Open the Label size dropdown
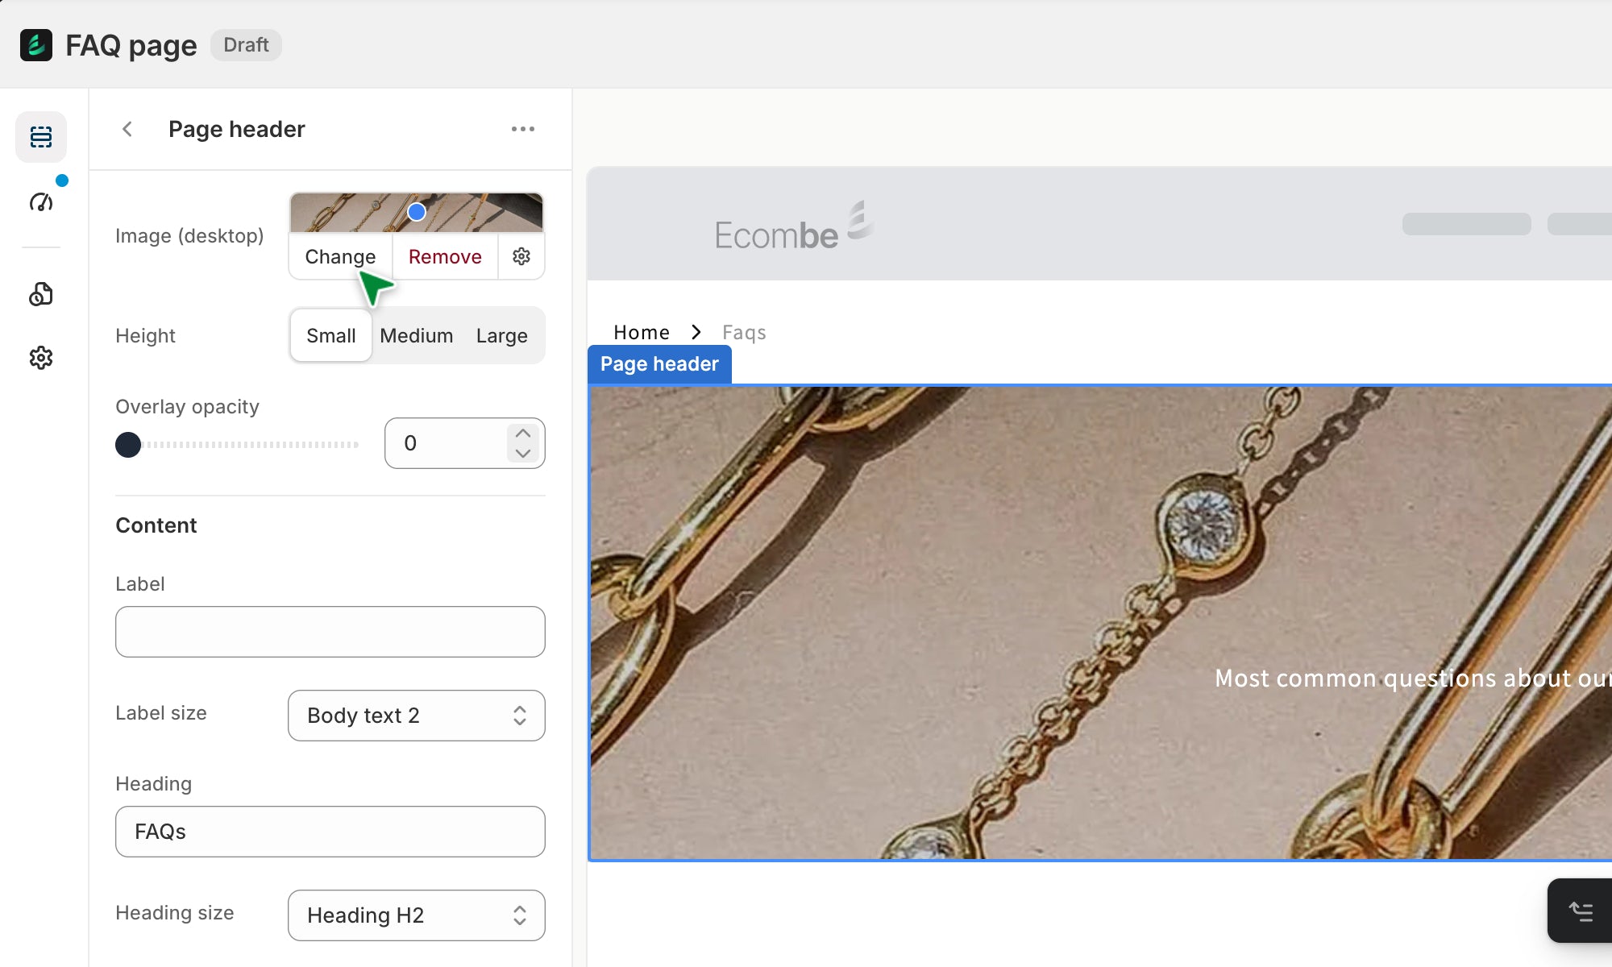Viewport: 1612px width, 967px height. (x=416, y=716)
